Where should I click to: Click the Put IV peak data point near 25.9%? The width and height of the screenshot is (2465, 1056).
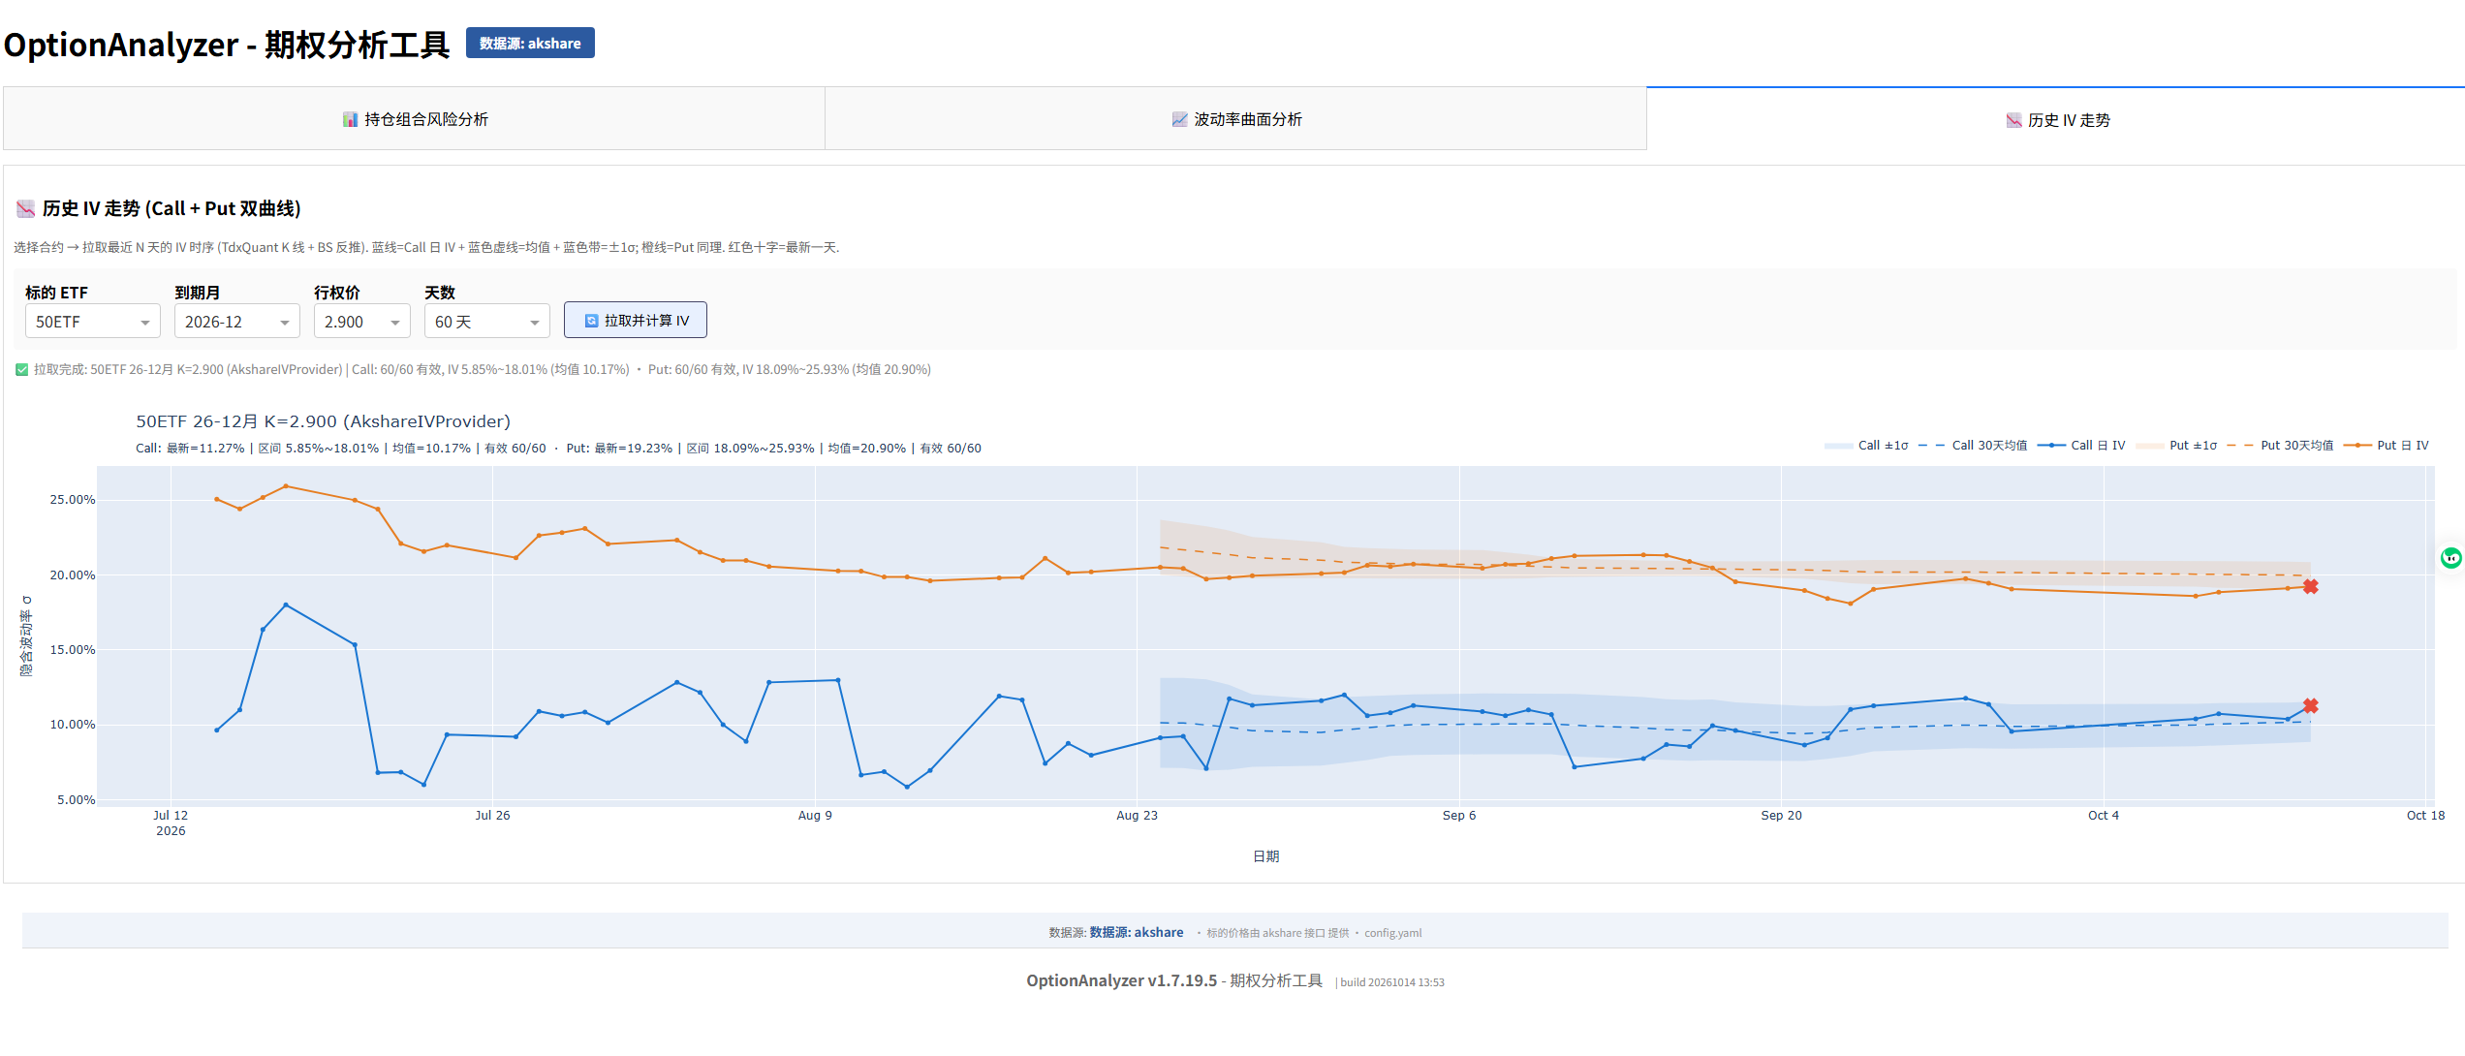286,486
